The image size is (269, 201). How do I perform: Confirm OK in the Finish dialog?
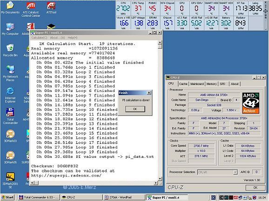(x=135, y=109)
